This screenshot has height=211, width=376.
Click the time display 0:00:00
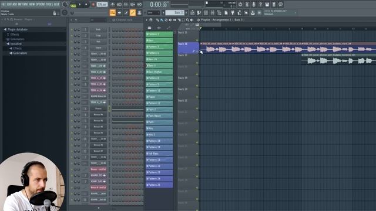(158, 5)
